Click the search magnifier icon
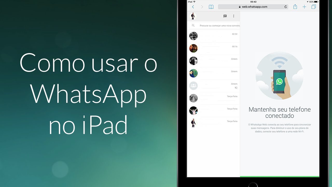Screen dimensions: 332x187 point(193,26)
